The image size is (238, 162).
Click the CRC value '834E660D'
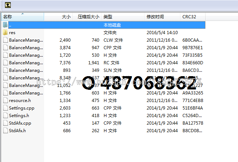pos(193,63)
